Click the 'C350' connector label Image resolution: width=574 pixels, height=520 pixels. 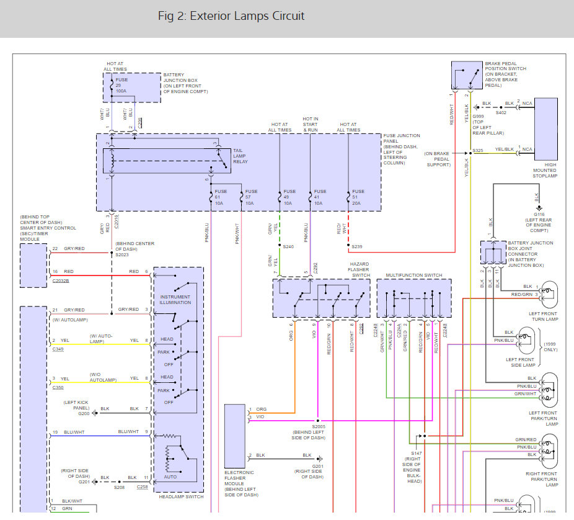pyautogui.click(x=58, y=388)
